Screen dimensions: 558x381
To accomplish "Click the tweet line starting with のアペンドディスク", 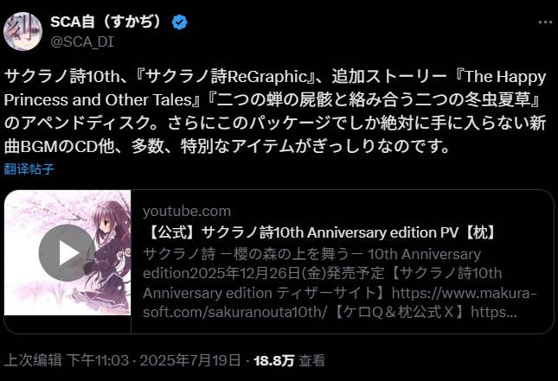I will 275,123.
